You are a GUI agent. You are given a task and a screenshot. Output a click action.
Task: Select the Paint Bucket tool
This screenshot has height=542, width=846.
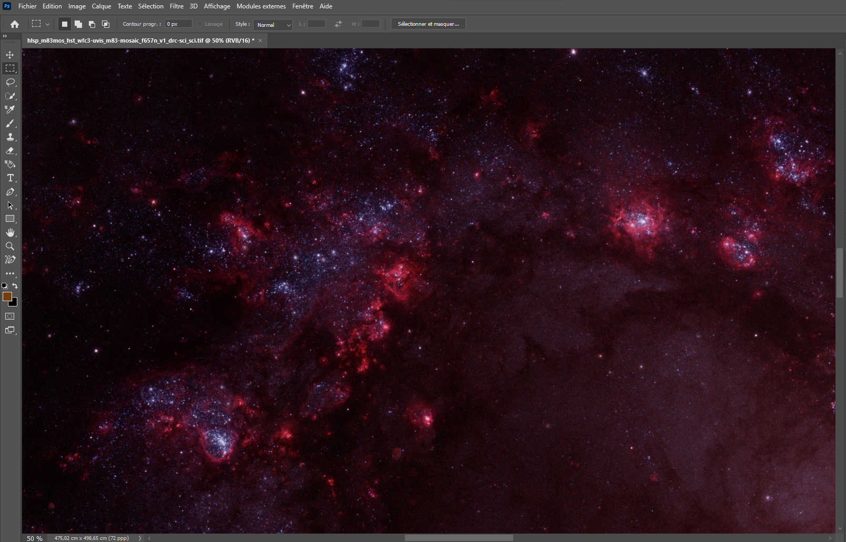10,164
